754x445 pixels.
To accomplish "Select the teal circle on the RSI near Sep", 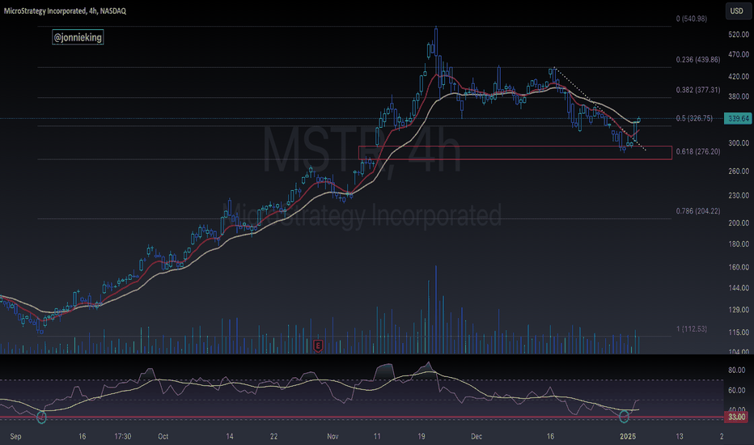I will coord(41,417).
